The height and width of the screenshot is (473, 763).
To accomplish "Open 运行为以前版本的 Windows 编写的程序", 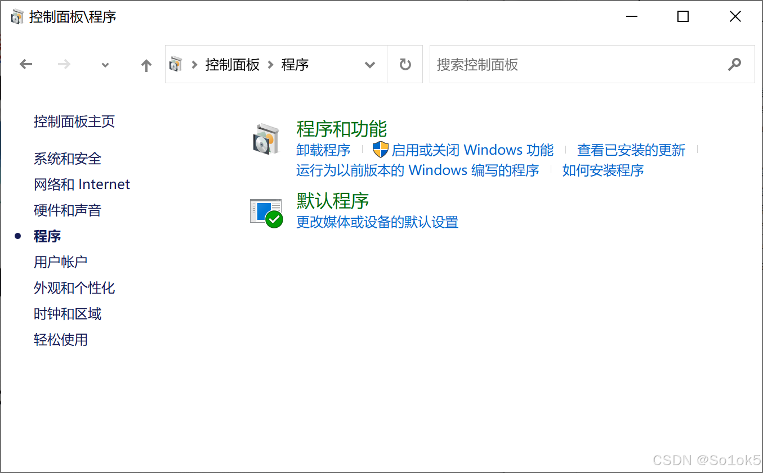I will click(418, 170).
